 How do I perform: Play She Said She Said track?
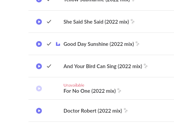coord(39,22)
